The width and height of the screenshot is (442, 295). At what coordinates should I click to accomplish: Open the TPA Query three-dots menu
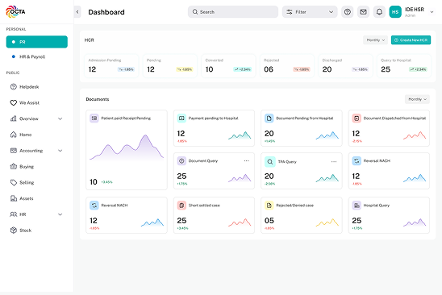coord(334,162)
